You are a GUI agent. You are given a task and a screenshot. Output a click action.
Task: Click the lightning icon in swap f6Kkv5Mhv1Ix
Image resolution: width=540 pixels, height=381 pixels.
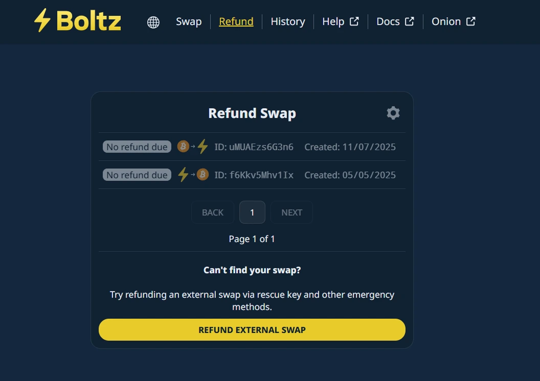(183, 175)
